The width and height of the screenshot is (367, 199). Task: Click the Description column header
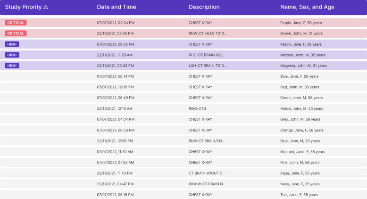tap(204, 7)
